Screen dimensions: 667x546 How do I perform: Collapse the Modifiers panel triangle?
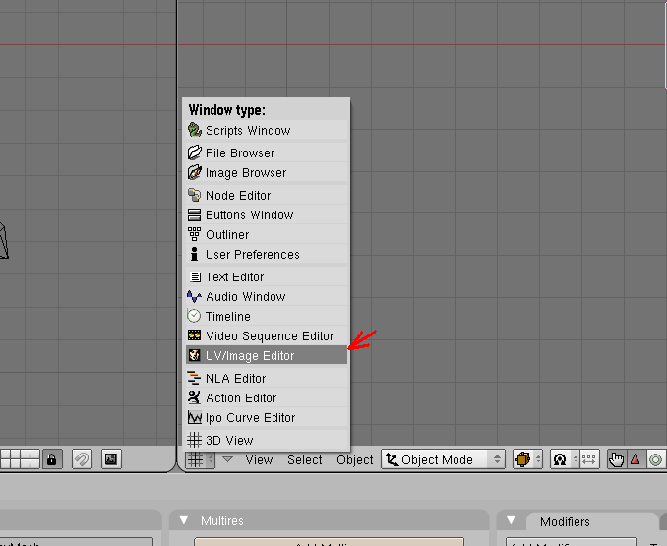click(x=511, y=520)
